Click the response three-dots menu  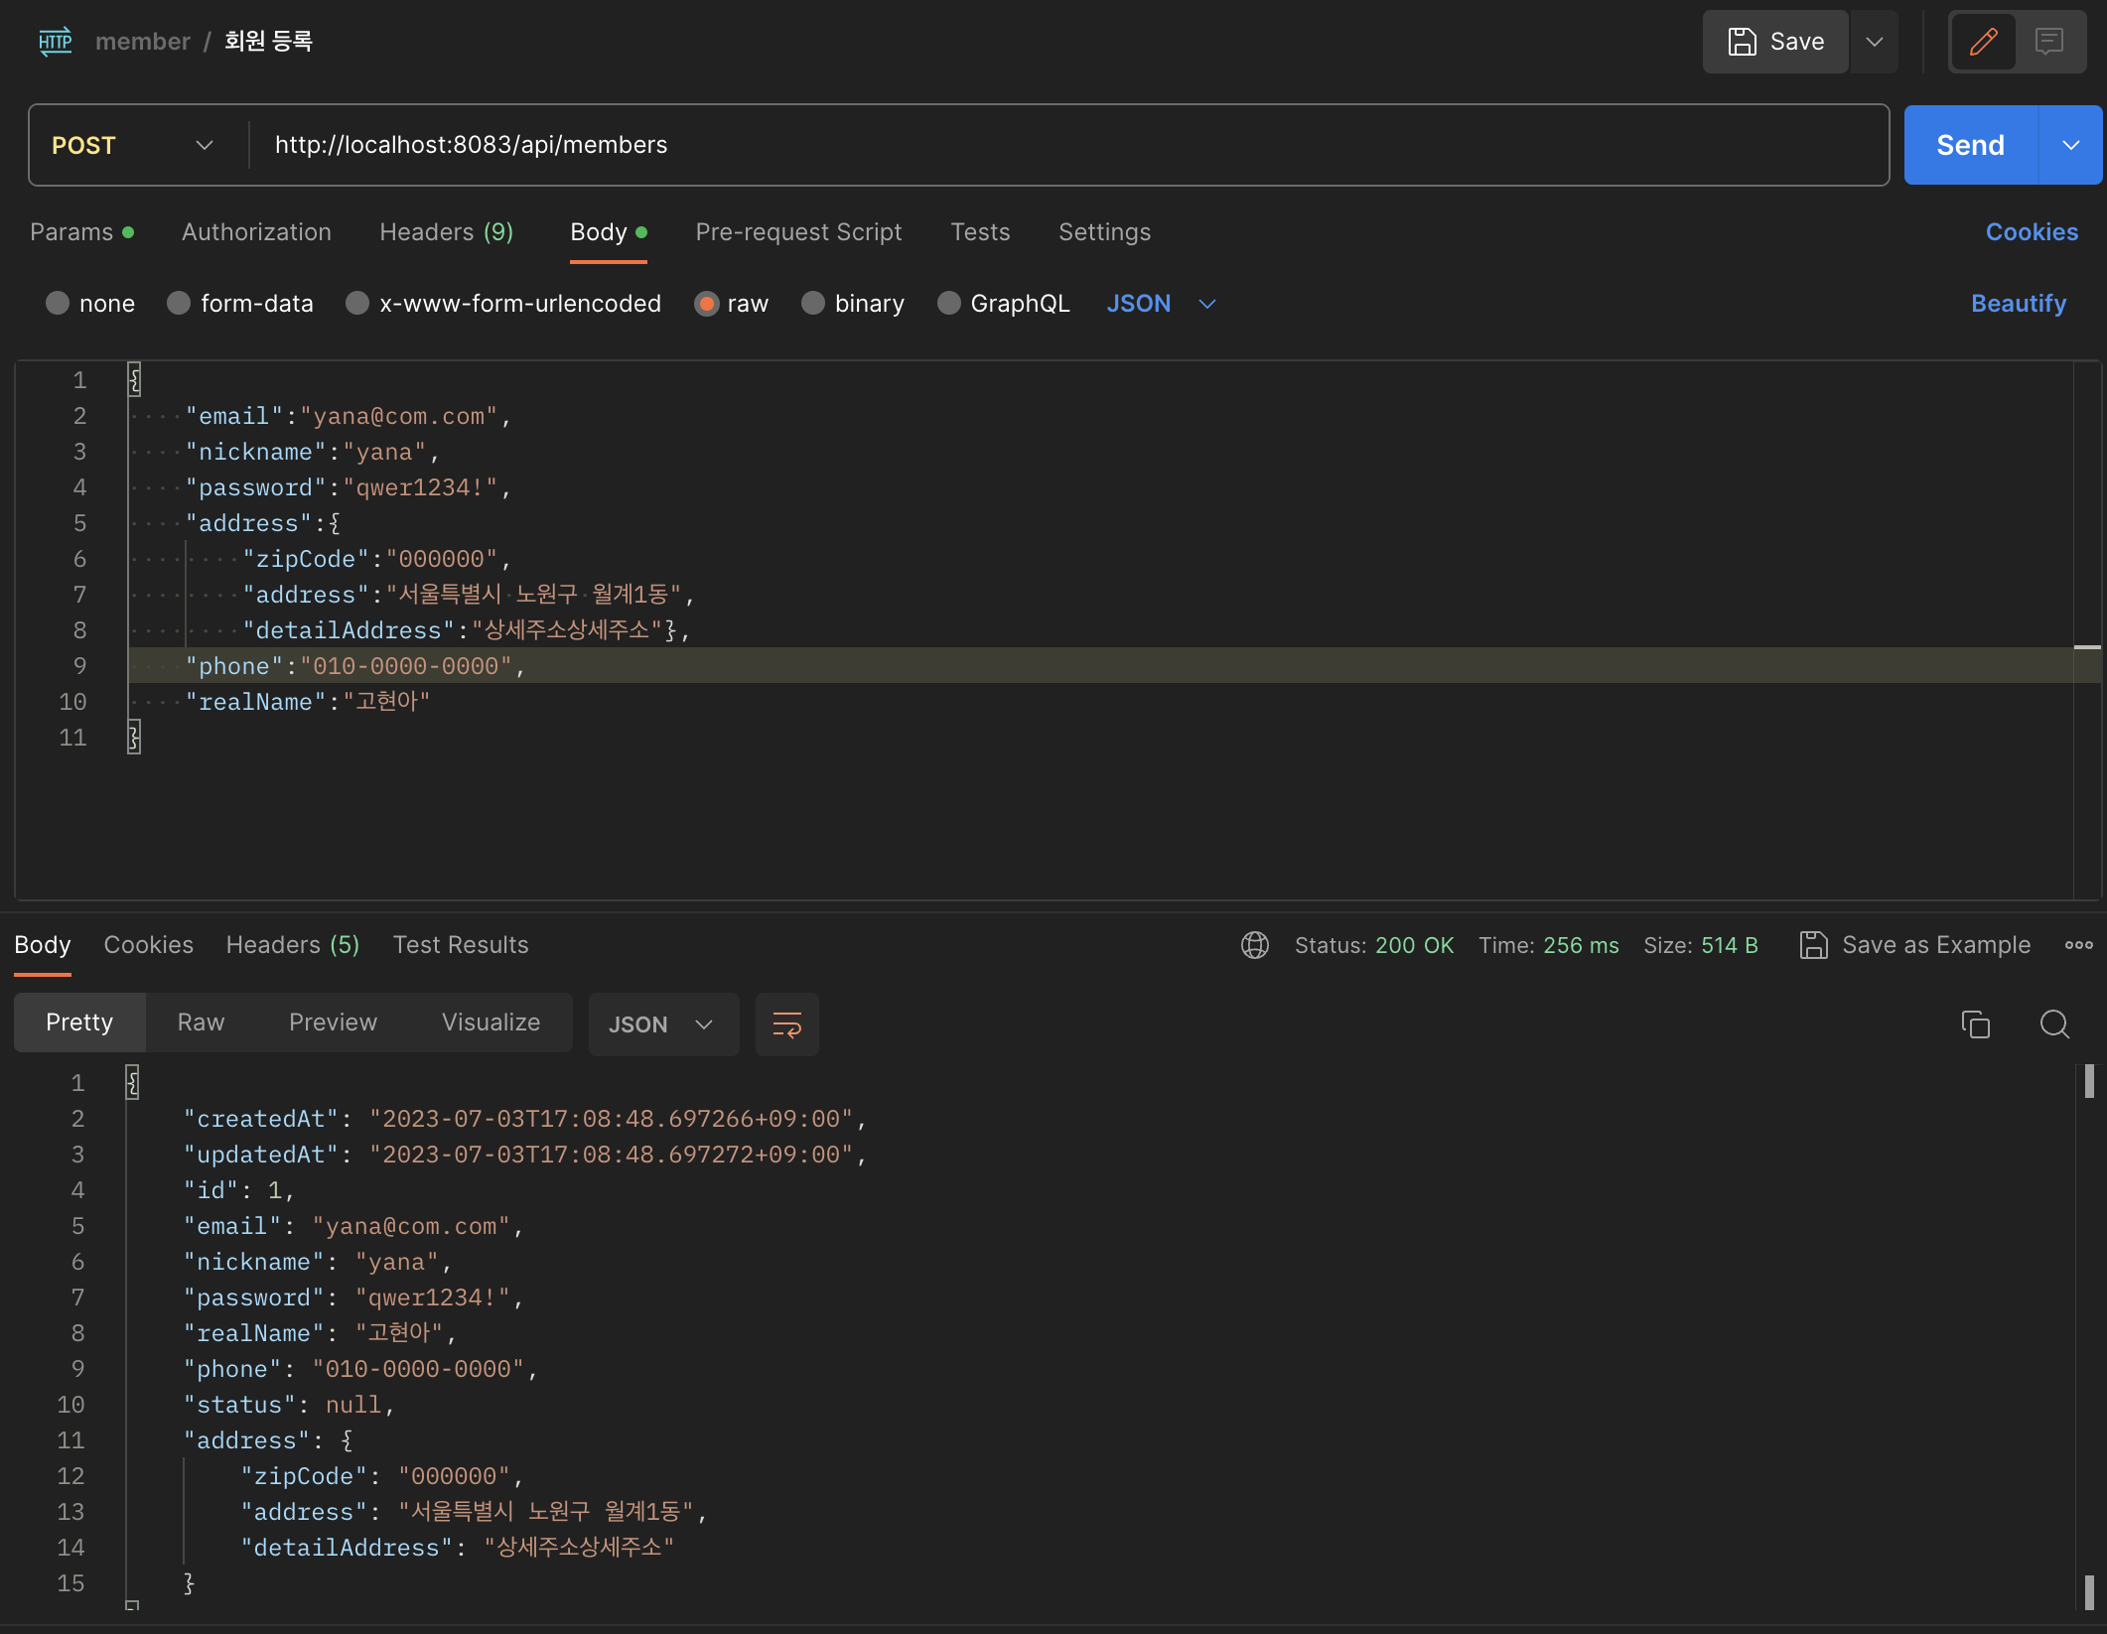click(x=2078, y=945)
